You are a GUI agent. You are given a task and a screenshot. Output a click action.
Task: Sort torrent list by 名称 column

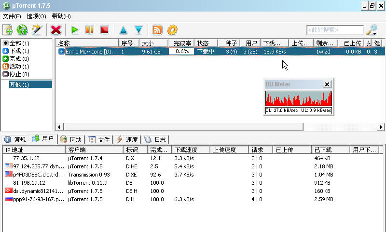point(87,43)
